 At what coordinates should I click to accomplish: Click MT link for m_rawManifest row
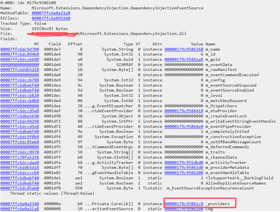[20, 70]
